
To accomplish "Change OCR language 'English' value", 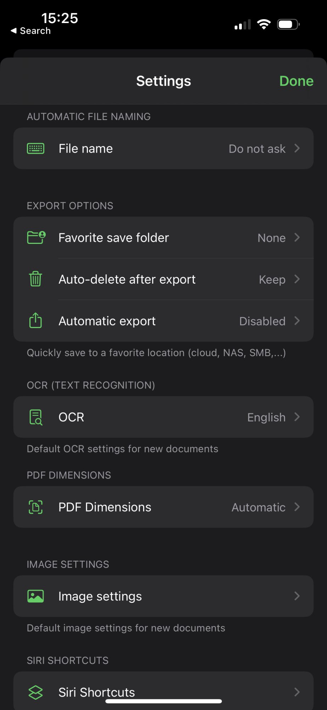I will 266,417.
